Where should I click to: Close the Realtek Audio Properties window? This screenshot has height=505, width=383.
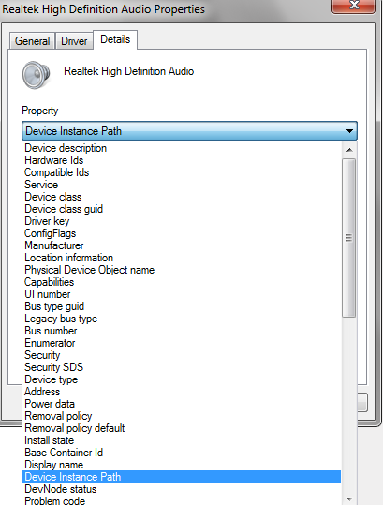tap(354, 6)
